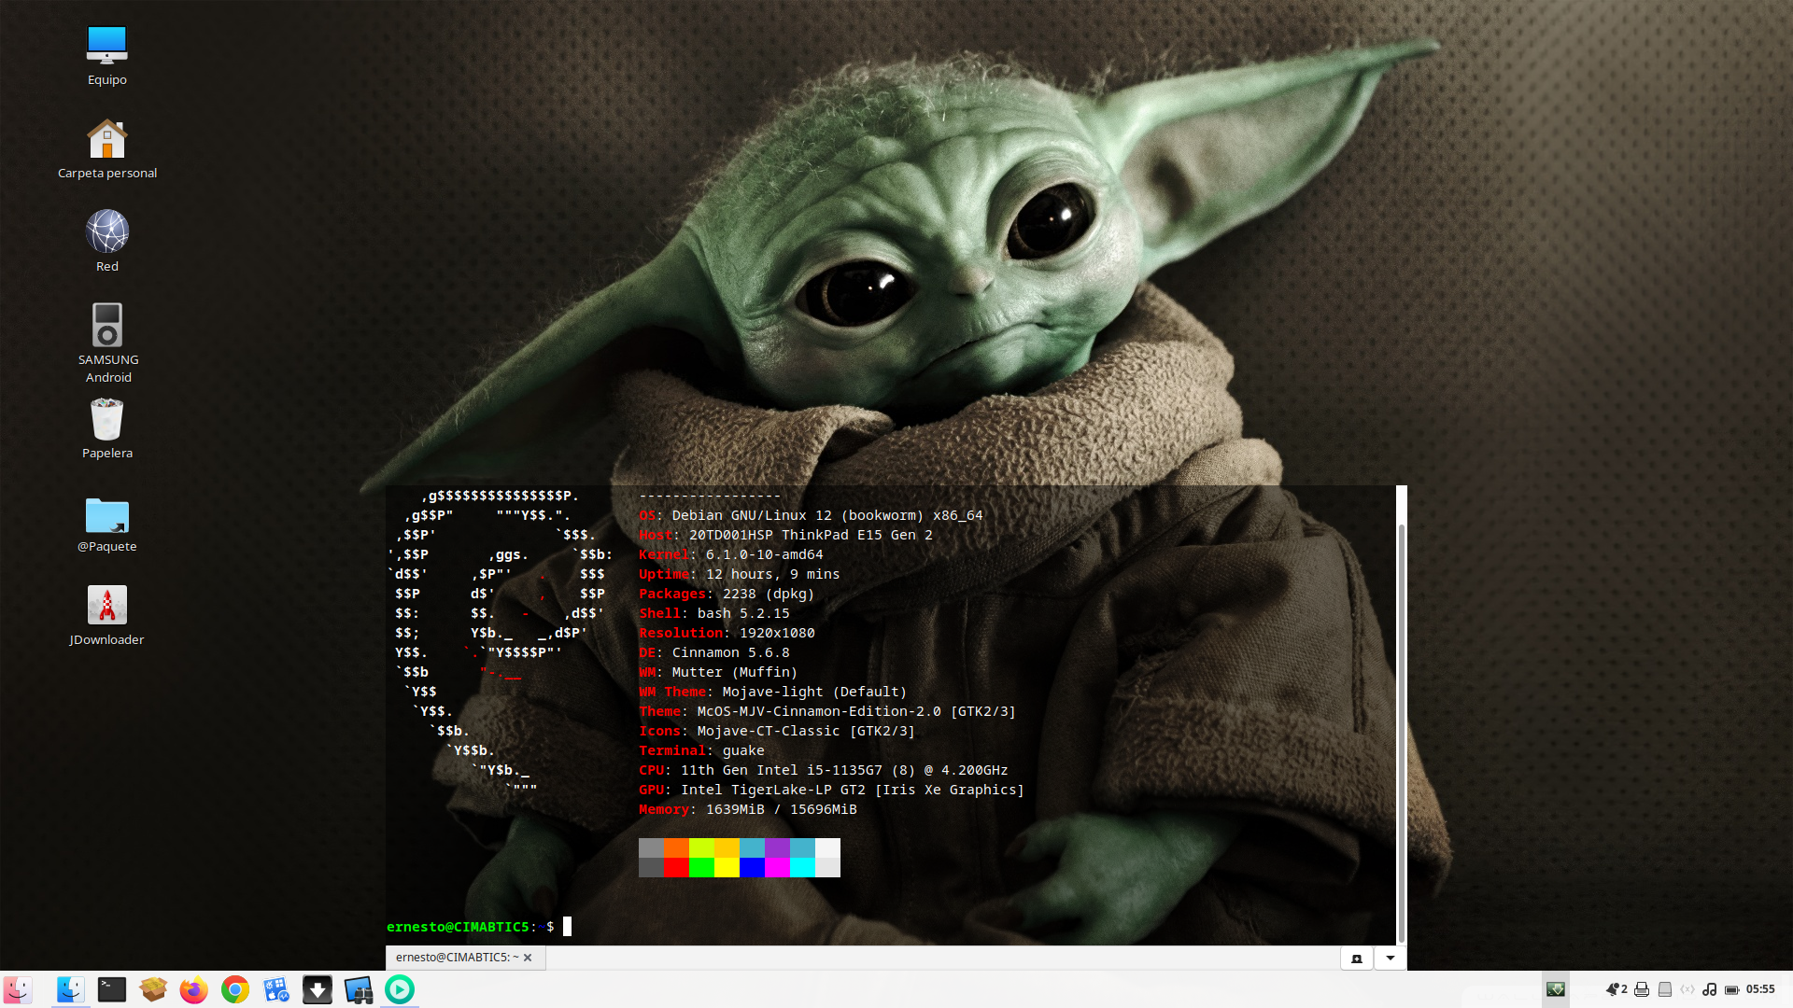
Task: Open the black download arrow app in the panel
Action: (x=318, y=989)
